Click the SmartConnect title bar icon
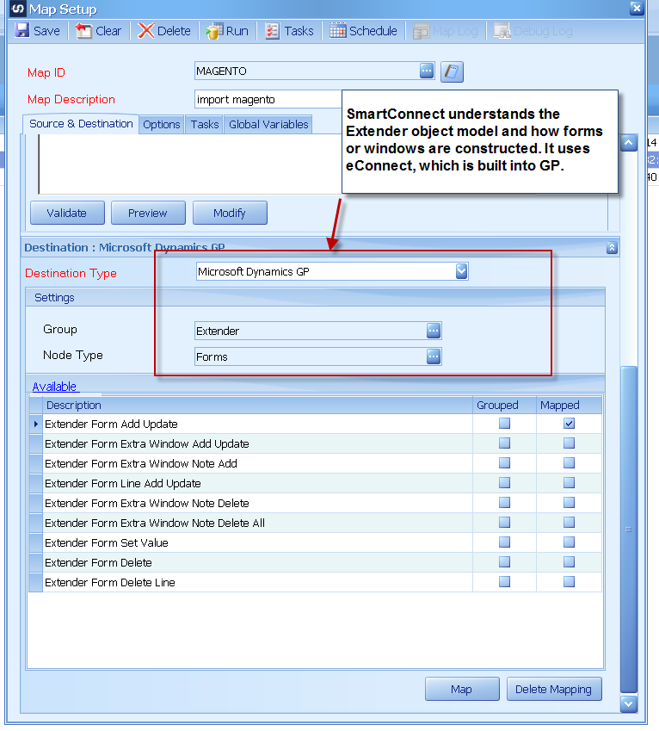The width and height of the screenshot is (659, 731). pos(17,9)
